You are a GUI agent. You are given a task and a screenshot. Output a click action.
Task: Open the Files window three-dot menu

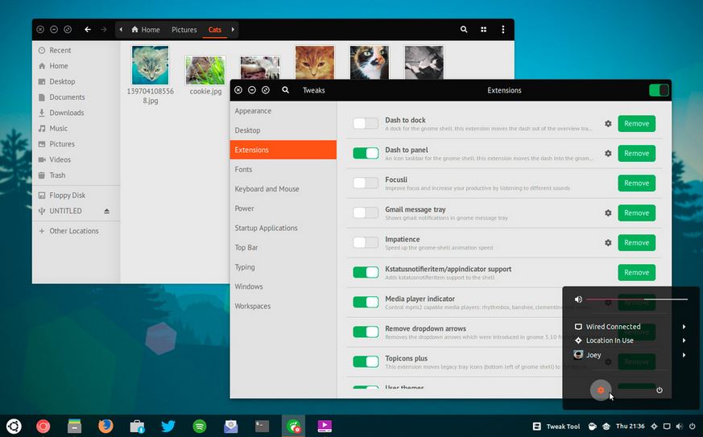click(x=503, y=29)
